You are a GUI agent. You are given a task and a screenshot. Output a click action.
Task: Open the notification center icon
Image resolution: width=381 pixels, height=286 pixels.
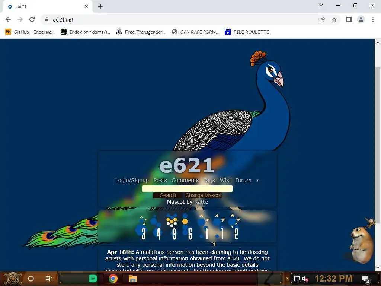pyautogui.click(x=366, y=279)
